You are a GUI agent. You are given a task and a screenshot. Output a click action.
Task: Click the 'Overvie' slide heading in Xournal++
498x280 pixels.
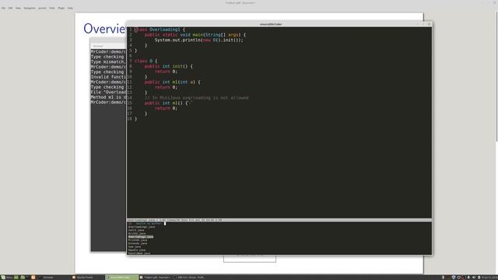click(x=104, y=29)
